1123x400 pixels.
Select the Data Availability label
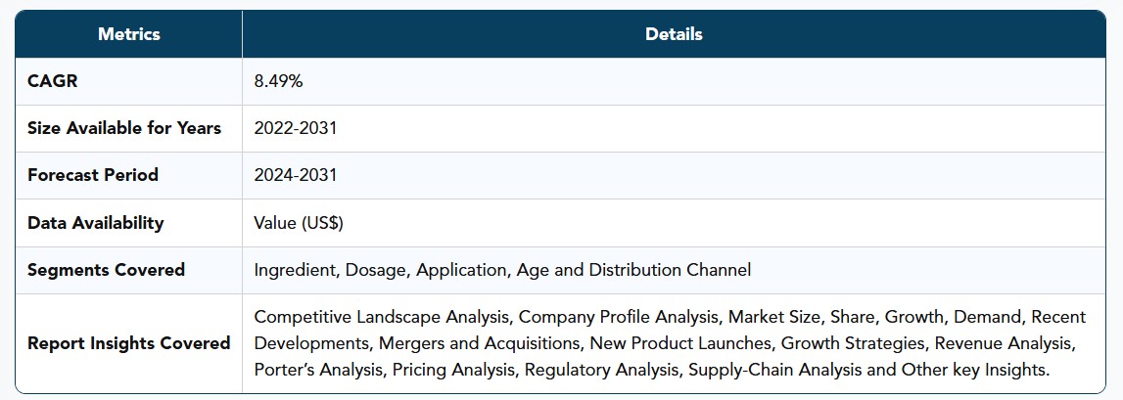point(96,223)
